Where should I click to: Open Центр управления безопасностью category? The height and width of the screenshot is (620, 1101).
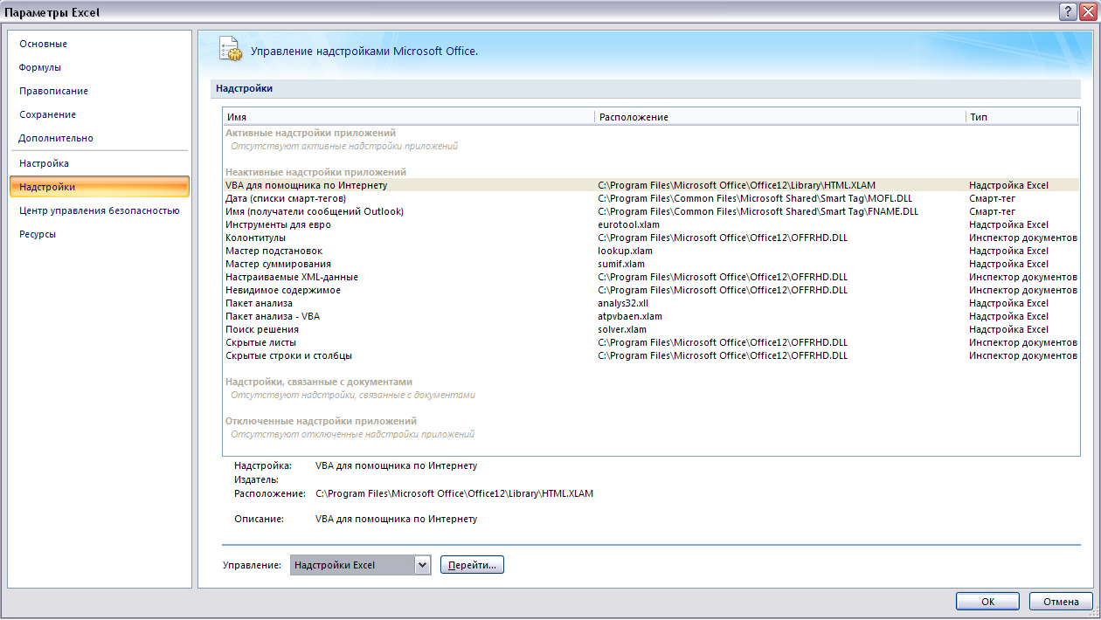100,210
